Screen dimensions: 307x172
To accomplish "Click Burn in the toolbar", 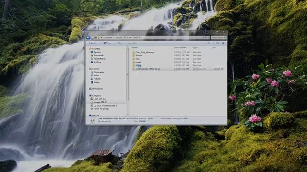I will (120, 43).
